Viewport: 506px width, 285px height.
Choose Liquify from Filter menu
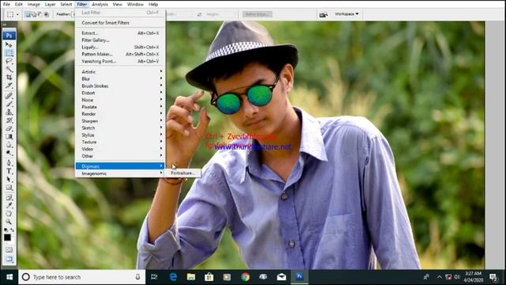[x=120, y=47]
